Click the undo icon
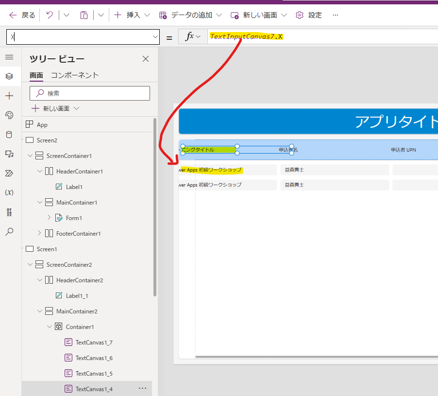 50,15
